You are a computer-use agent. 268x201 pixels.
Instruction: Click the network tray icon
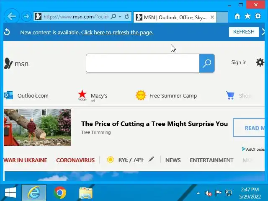pos(229,193)
